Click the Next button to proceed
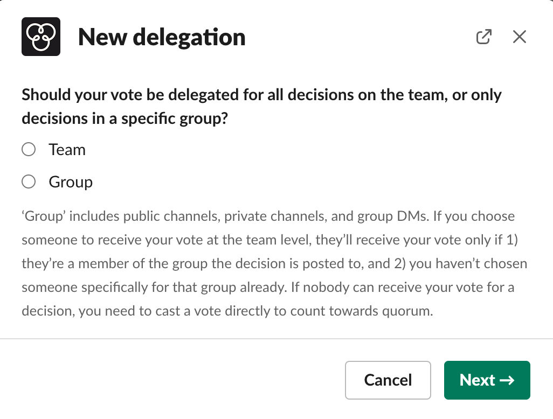 (487, 380)
